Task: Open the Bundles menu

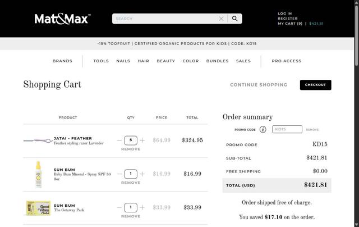Action: [x=218, y=61]
